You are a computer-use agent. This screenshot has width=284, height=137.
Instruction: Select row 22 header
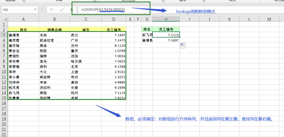4,135
